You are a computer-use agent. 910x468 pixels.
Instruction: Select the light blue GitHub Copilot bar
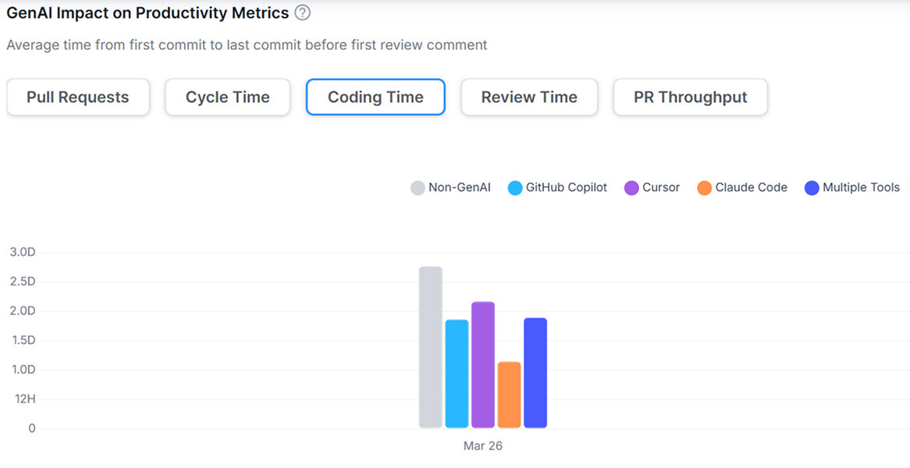457,374
